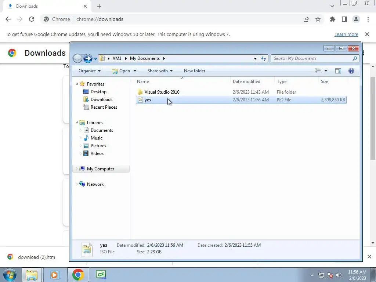Click the share this page icon in Chrome
This screenshot has width=376, height=282.
306,19
